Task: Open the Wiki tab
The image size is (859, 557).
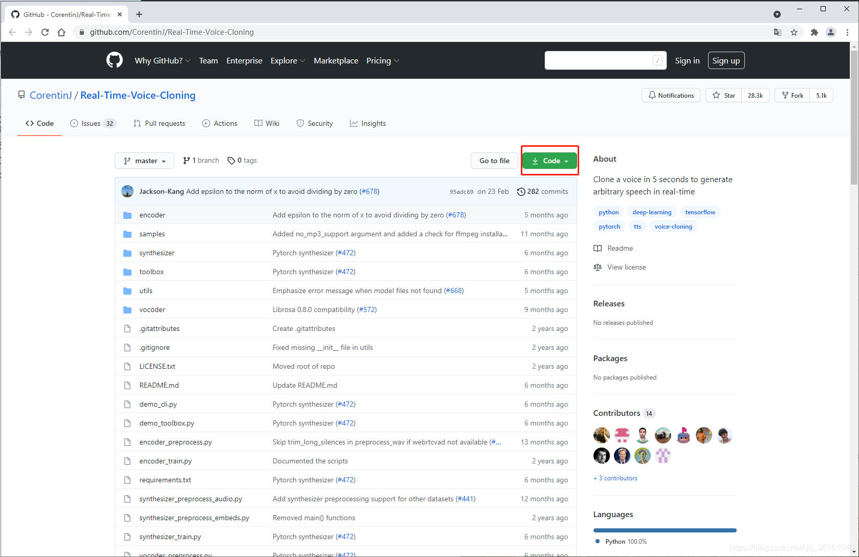Action: click(267, 123)
